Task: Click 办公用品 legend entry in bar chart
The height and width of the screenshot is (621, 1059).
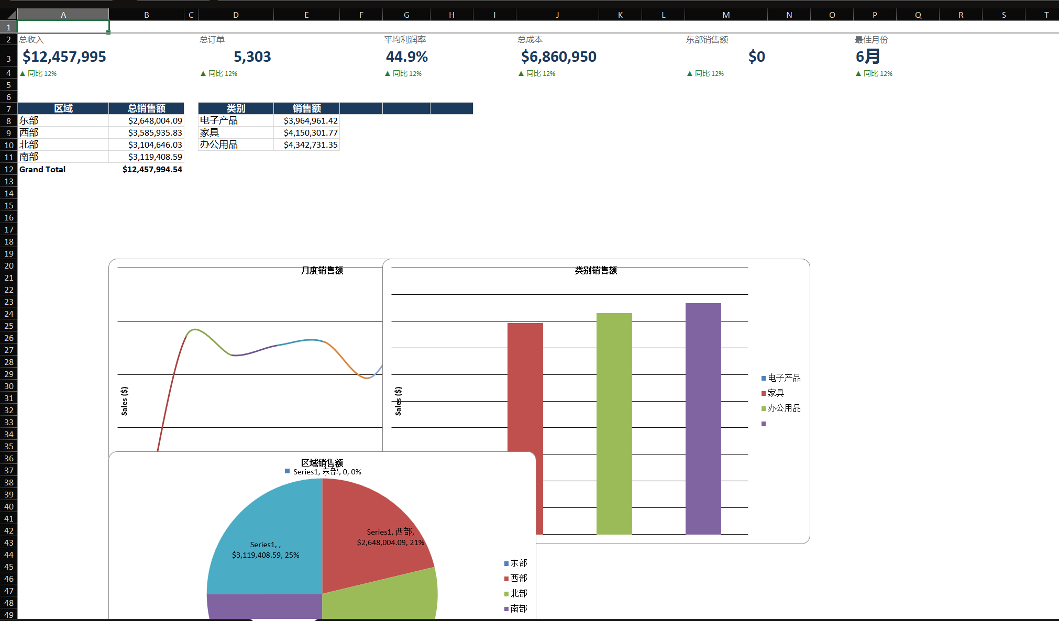Action: [781, 408]
